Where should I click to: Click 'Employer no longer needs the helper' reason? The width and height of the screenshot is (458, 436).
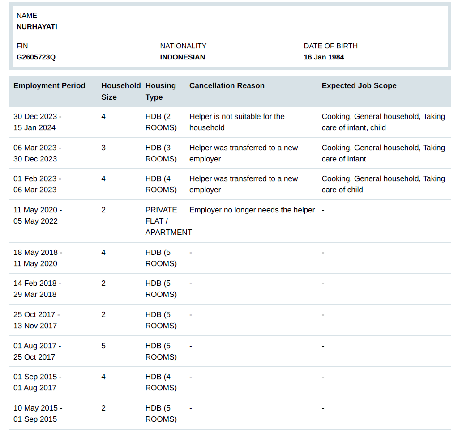click(x=252, y=210)
